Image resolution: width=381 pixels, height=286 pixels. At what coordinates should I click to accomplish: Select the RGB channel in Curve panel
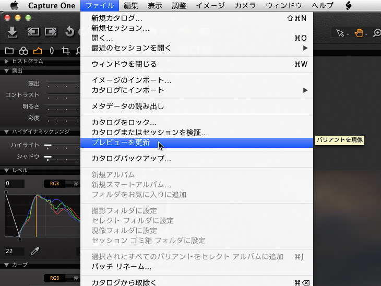click(54, 278)
